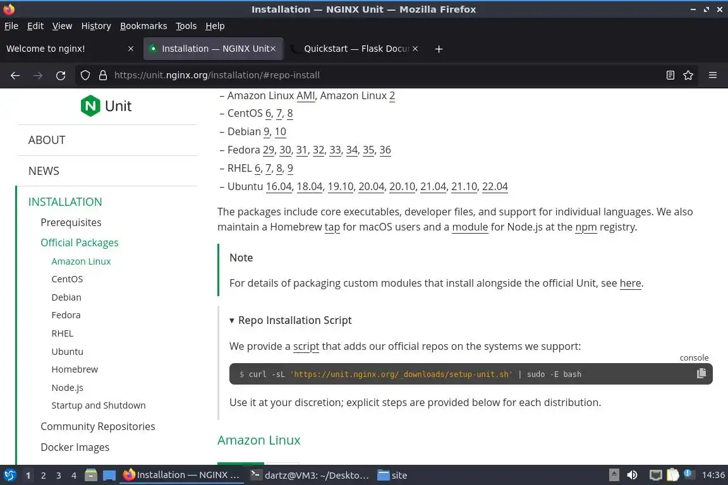Open volume control in system tray
Image resolution: width=728 pixels, height=485 pixels.
coord(632,476)
